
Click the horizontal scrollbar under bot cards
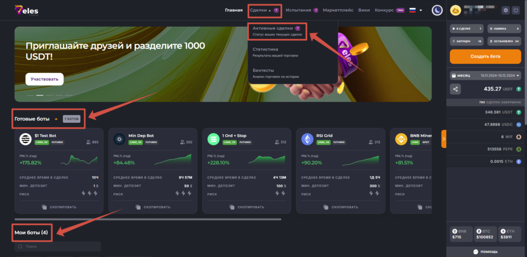(149, 219)
